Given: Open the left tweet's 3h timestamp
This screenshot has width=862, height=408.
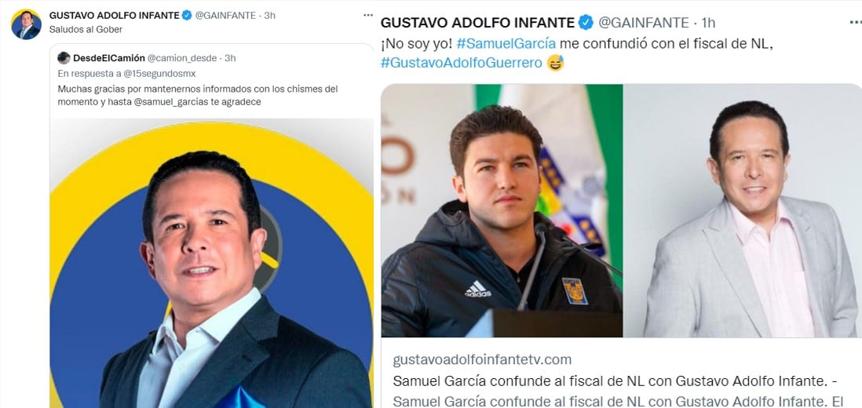Looking at the screenshot, I should [269, 16].
